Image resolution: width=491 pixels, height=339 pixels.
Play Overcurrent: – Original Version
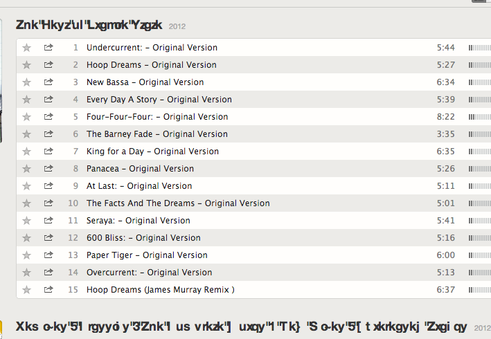click(x=149, y=273)
